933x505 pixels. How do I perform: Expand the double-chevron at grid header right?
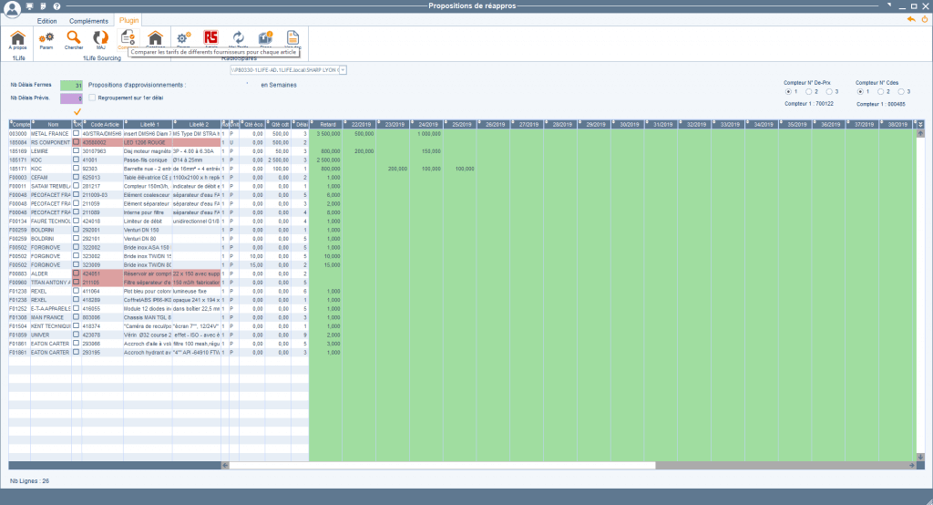pos(919,124)
